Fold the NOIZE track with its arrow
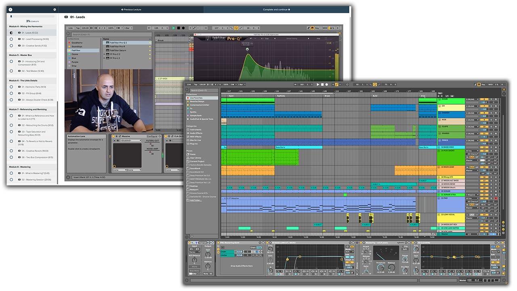Image resolution: width=517 pixels, height=291 pixels. pos(439,99)
